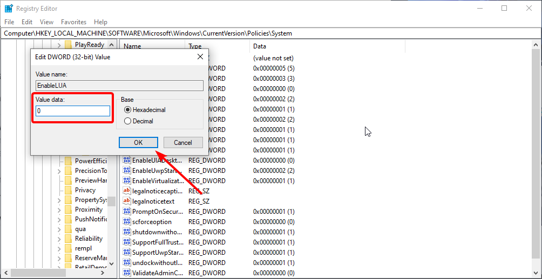Select the legalnoticetext string value icon
This screenshot has height=279, width=542.
point(126,201)
